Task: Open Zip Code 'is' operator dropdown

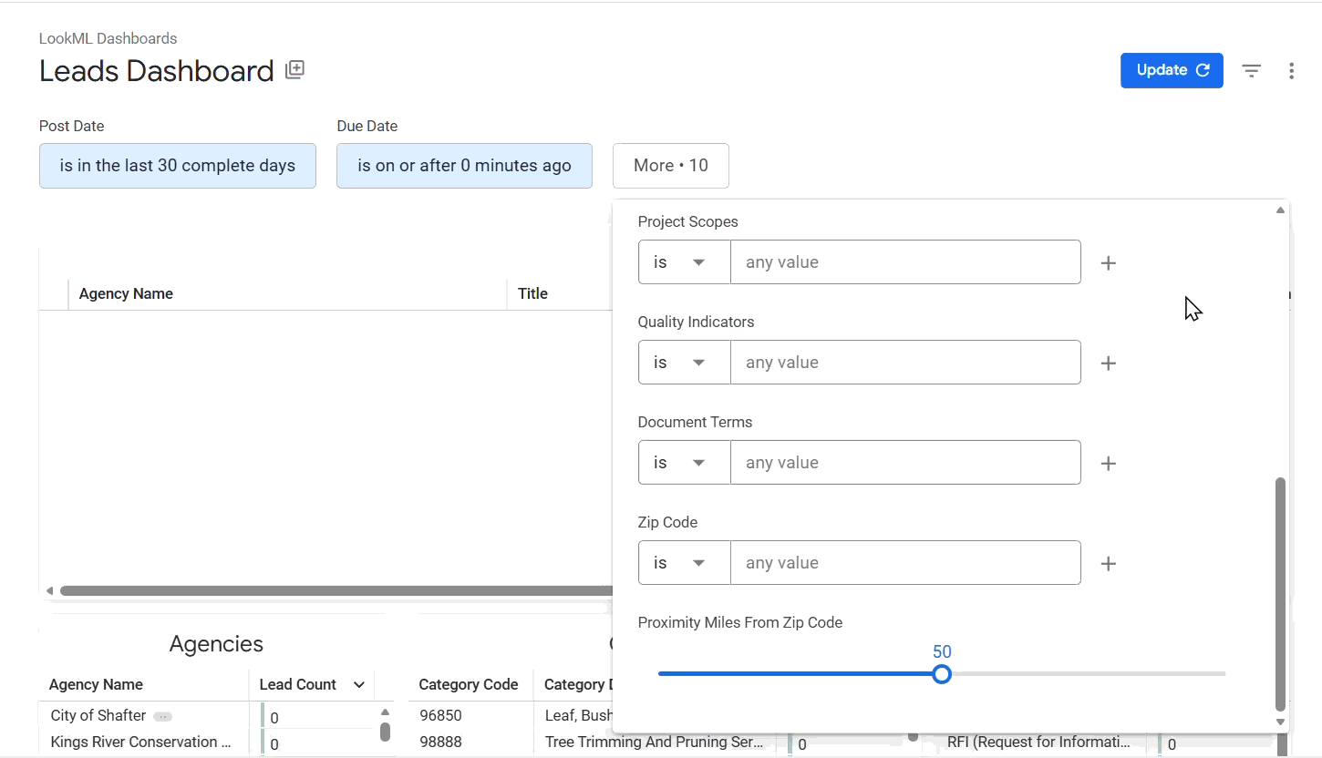Action: [x=684, y=563]
